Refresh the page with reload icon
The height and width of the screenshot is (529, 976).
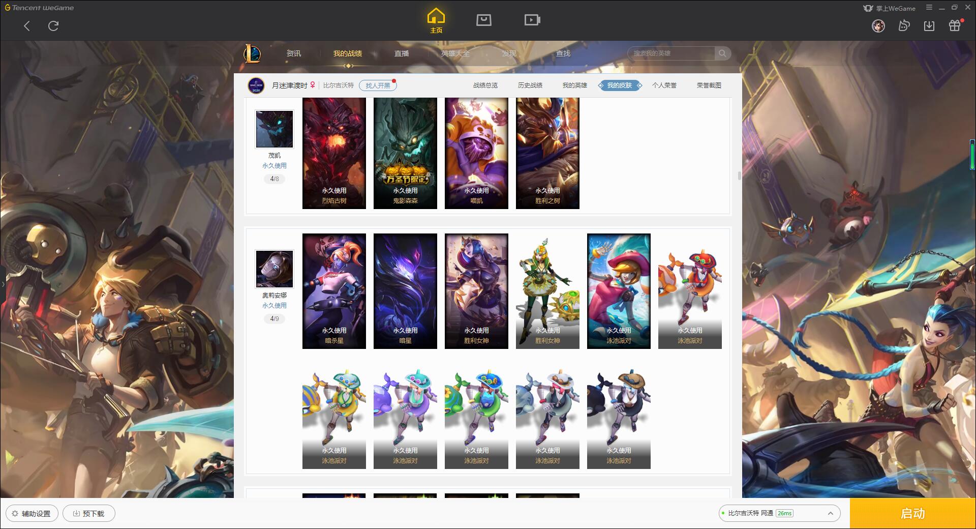coord(53,26)
